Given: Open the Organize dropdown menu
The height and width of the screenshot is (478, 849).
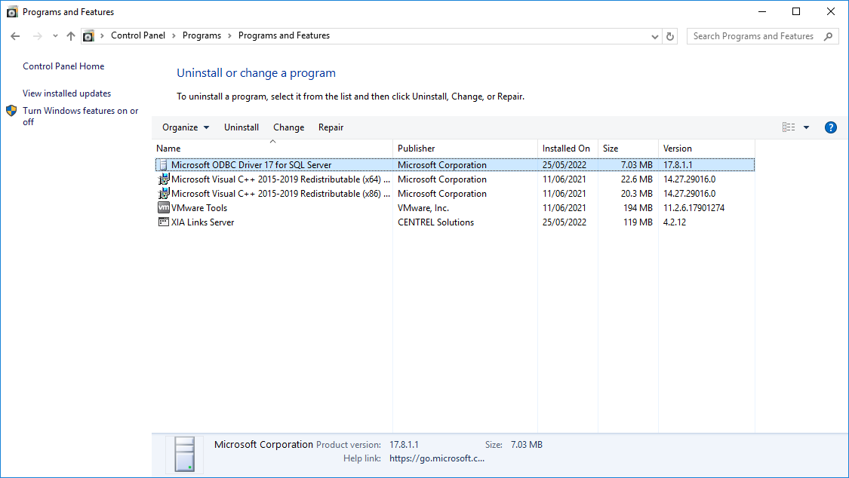Looking at the screenshot, I should click(x=186, y=127).
